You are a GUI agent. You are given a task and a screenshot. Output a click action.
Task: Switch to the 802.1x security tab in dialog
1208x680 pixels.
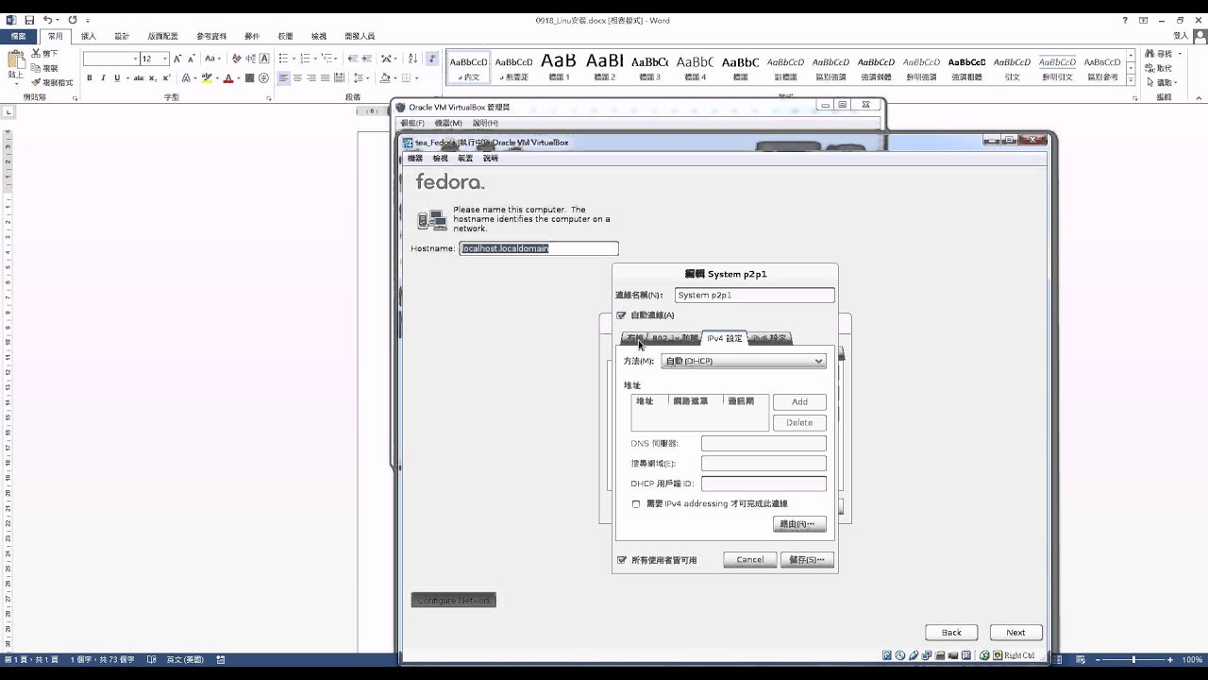(x=675, y=338)
